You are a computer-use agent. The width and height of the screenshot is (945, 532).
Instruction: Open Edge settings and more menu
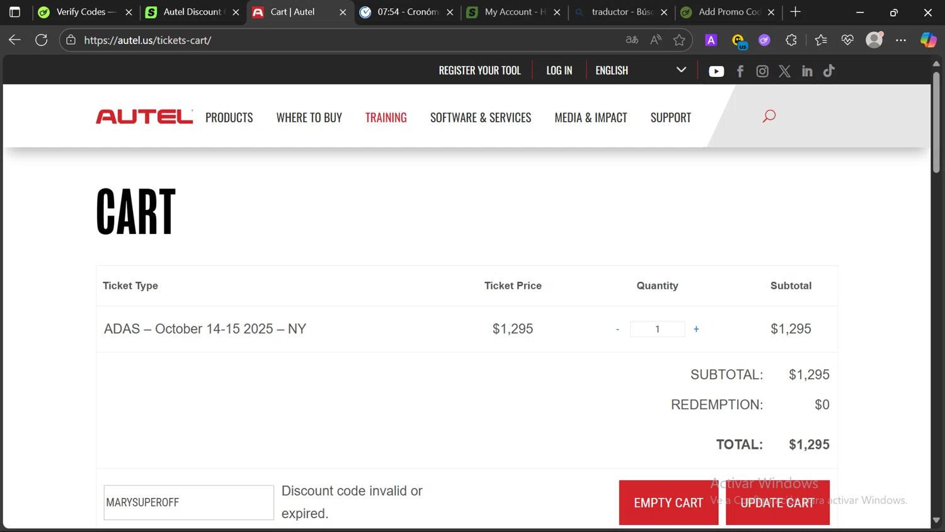coord(901,40)
